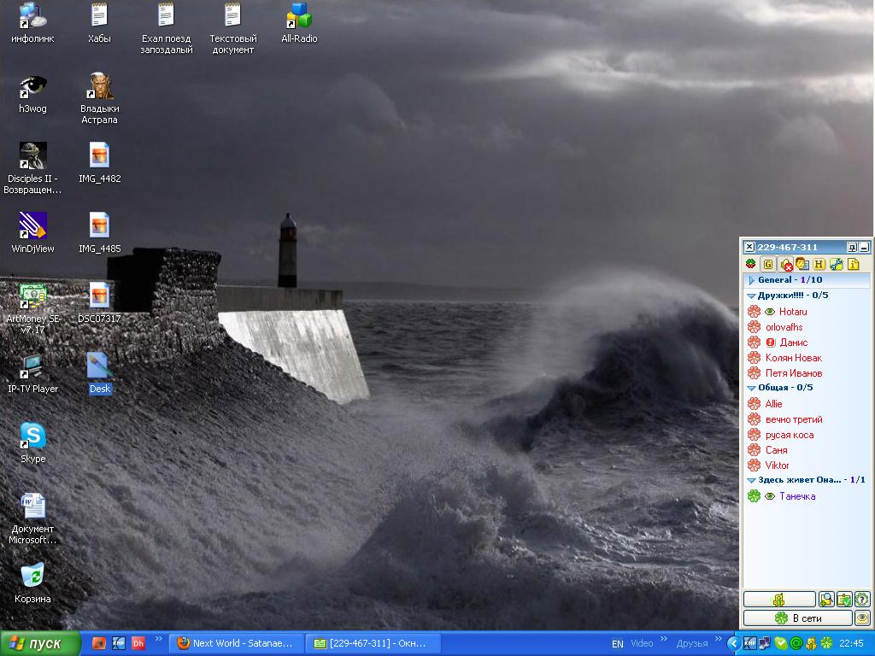The width and height of the screenshot is (875, 656).
Task: Select contact Петя Иванов
Action: tap(794, 373)
